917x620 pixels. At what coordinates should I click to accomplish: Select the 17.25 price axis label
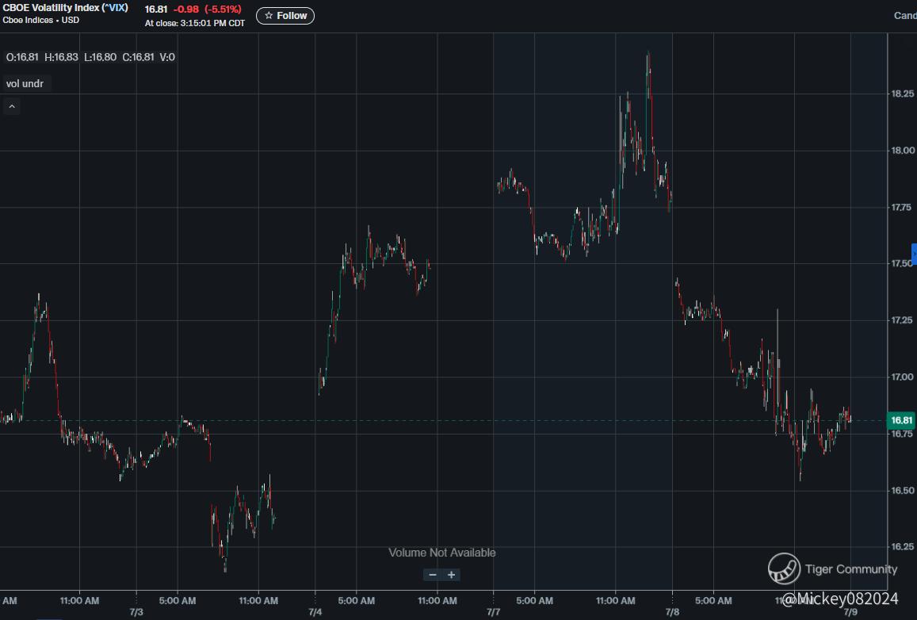pos(902,320)
